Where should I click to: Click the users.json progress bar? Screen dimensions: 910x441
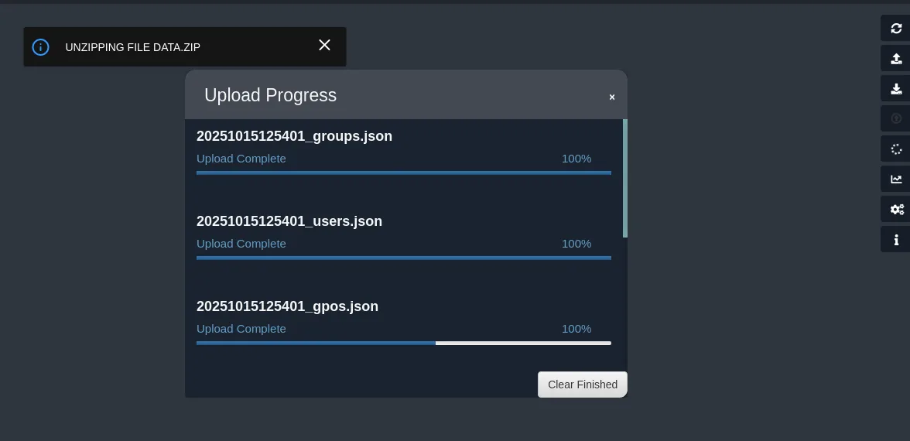[x=403, y=258]
